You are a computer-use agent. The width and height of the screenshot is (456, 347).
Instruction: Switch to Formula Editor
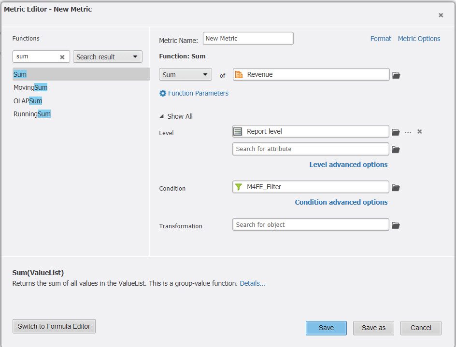54,326
